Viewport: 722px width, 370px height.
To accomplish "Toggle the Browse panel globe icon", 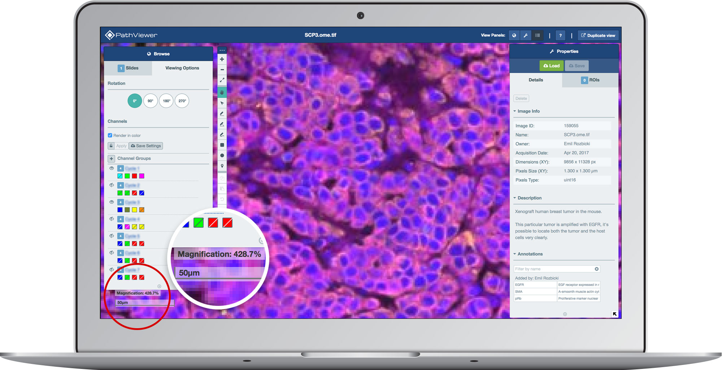I will coord(514,35).
